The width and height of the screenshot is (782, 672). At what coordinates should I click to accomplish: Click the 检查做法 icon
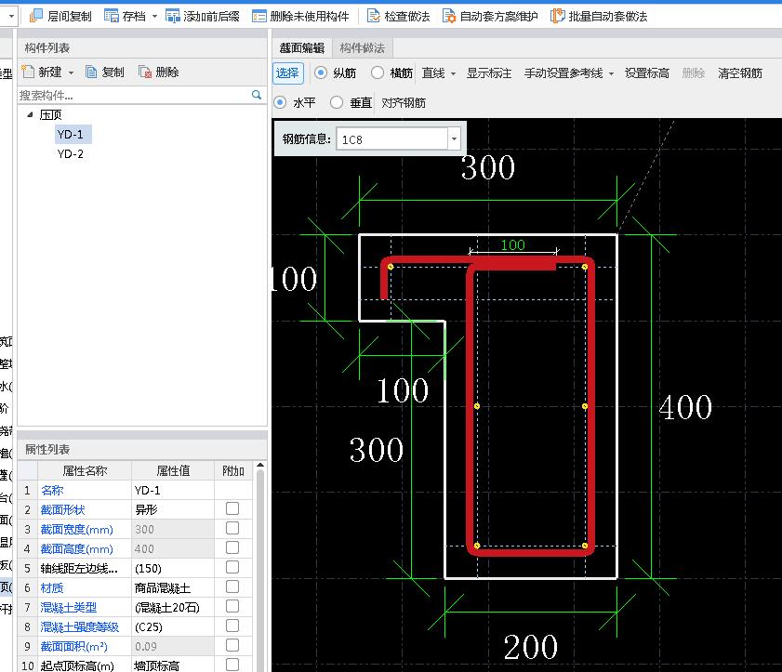(373, 16)
